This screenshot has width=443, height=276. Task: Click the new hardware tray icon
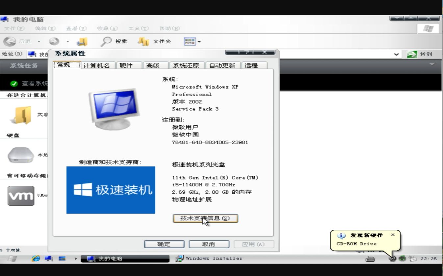coord(392,259)
